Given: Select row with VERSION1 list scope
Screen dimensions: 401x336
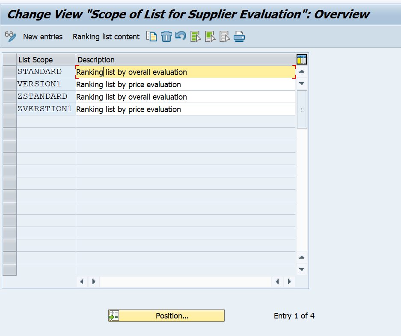Looking at the screenshot, I should click(9, 84).
